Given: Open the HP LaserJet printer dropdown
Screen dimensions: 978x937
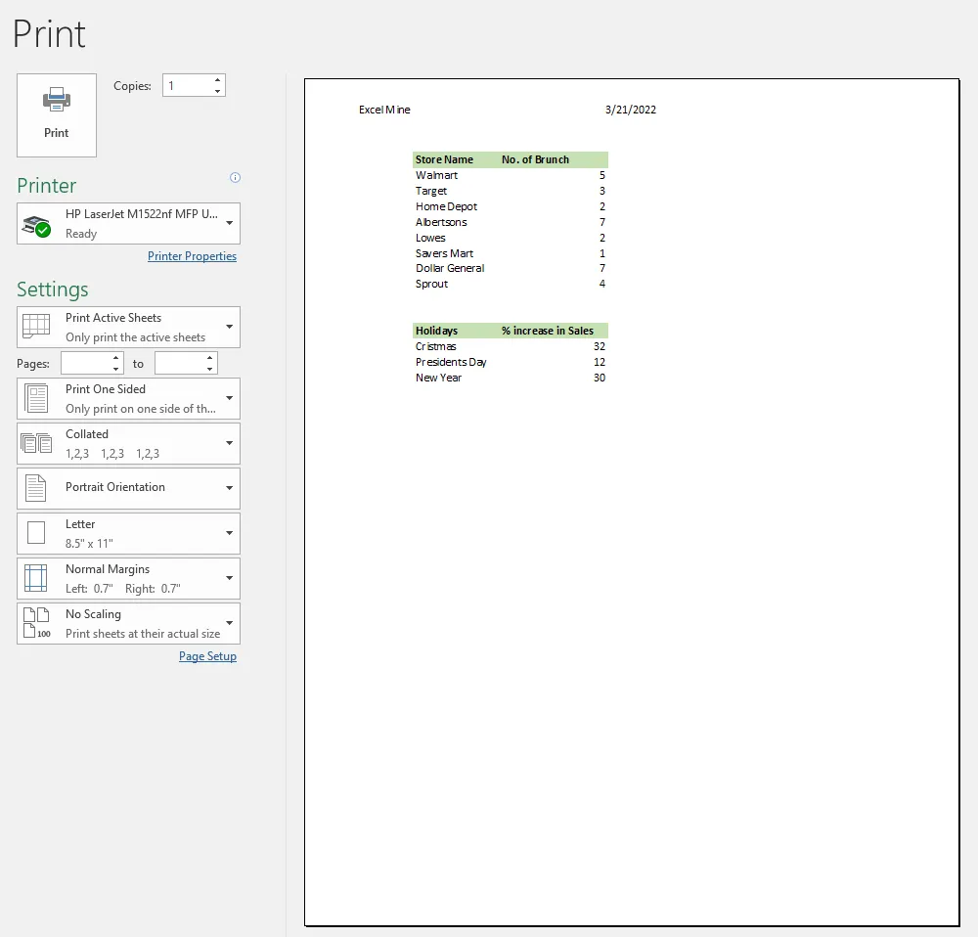Looking at the screenshot, I should tap(128, 223).
